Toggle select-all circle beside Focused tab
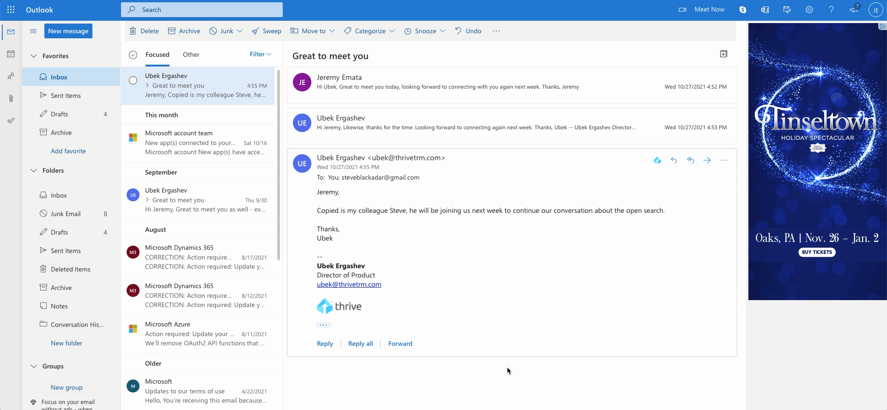 [x=133, y=55]
